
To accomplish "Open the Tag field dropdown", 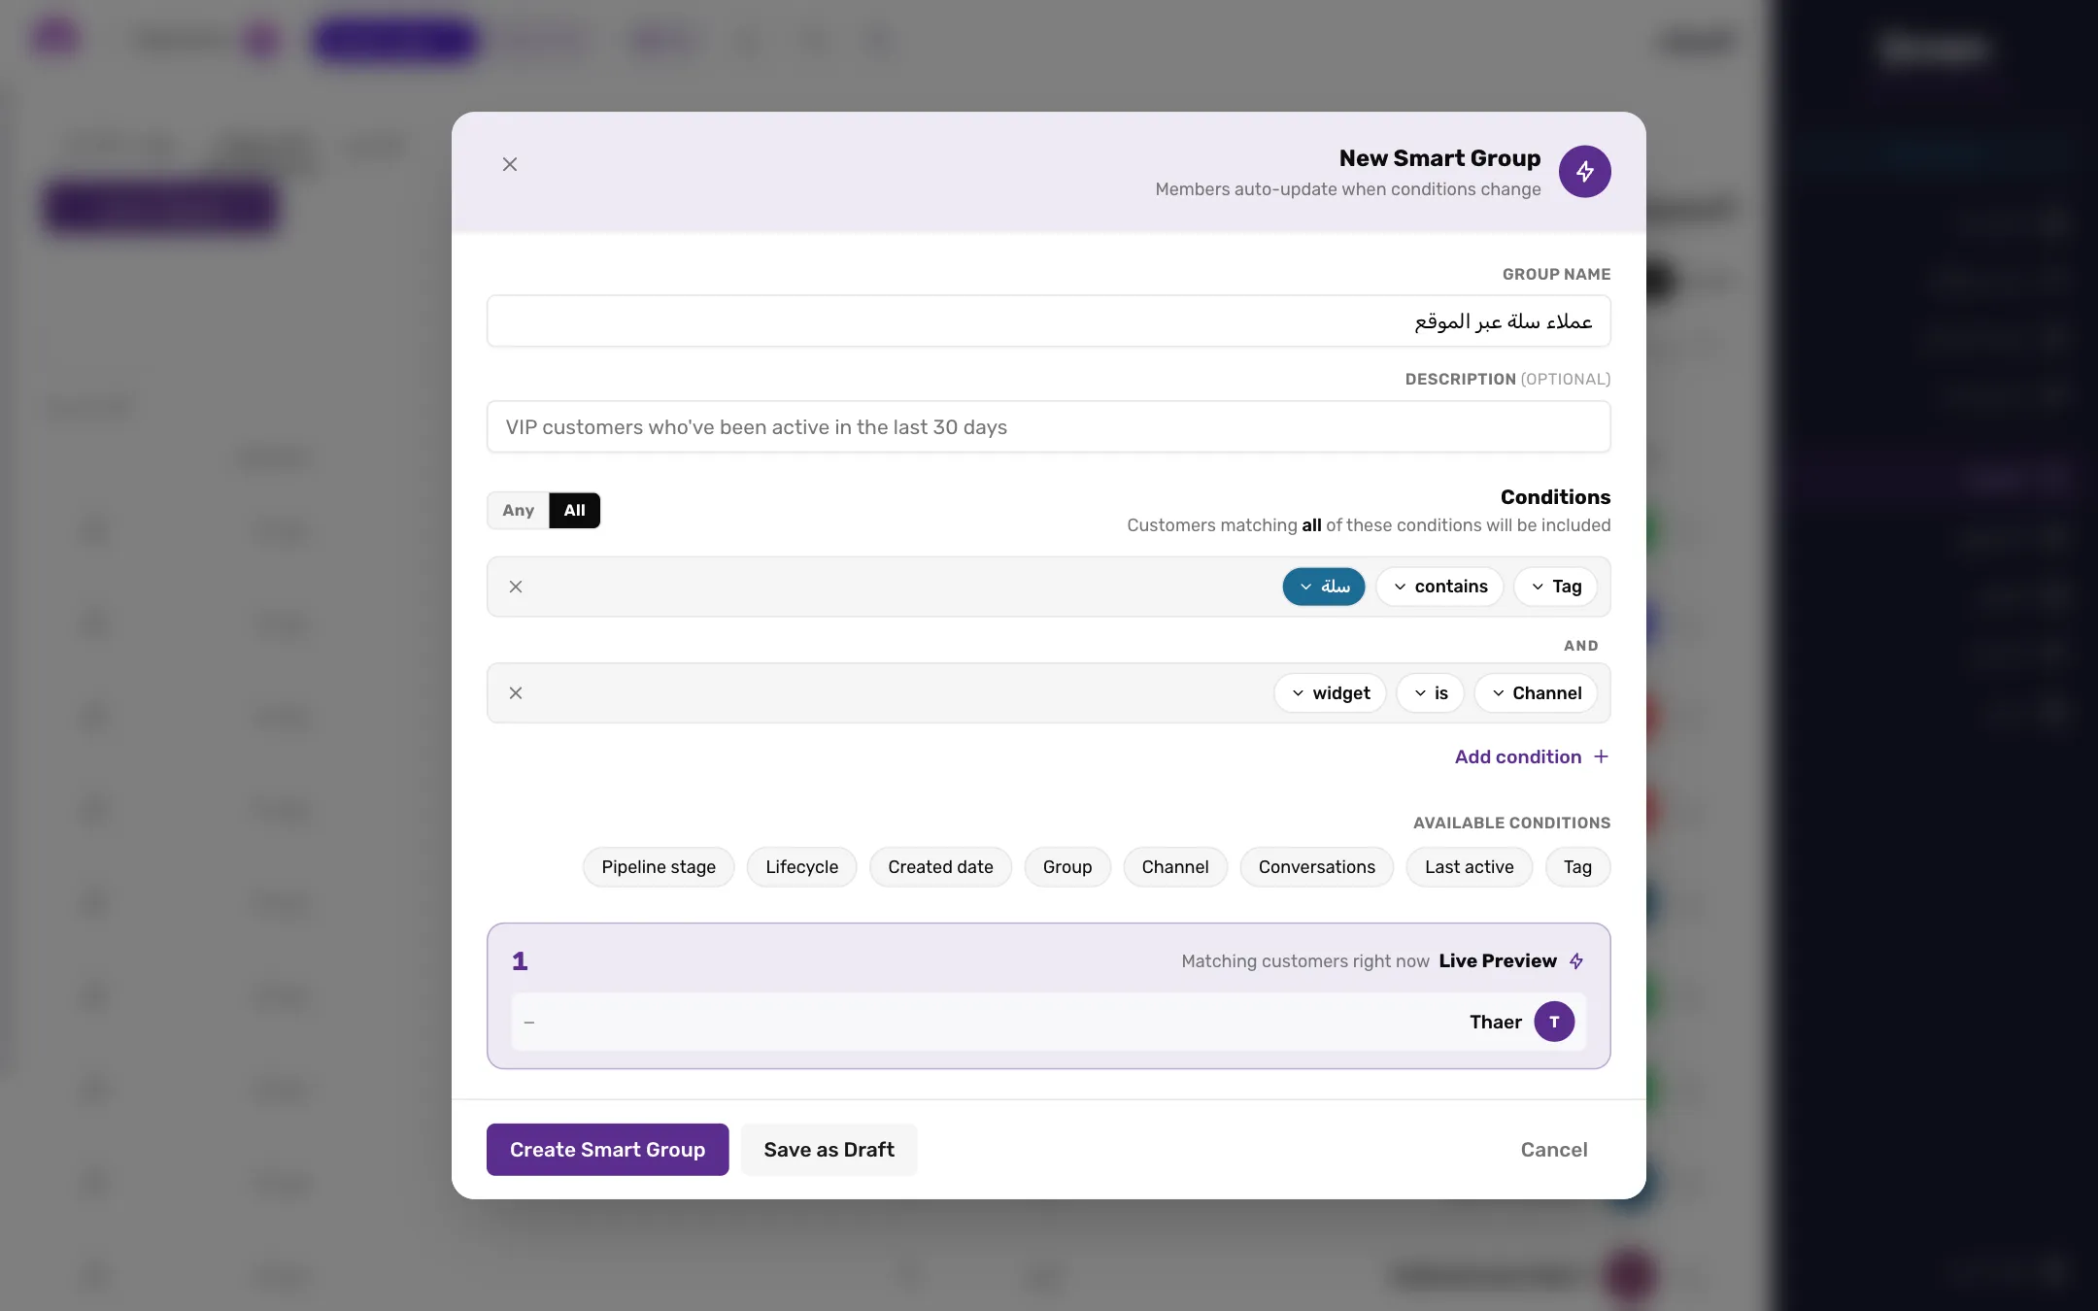I will pyautogui.click(x=1555, y=587).
